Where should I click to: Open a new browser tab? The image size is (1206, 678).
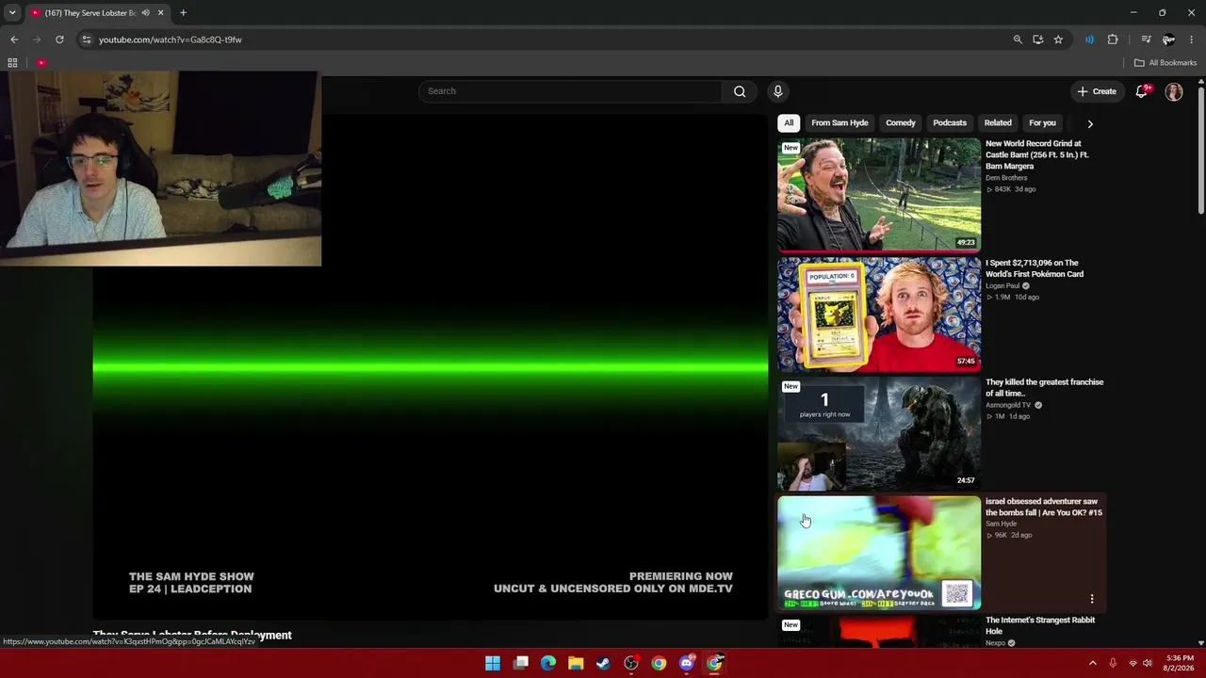(x=183, y=13)
